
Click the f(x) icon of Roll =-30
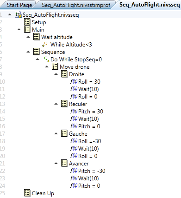tap(74, 141)
